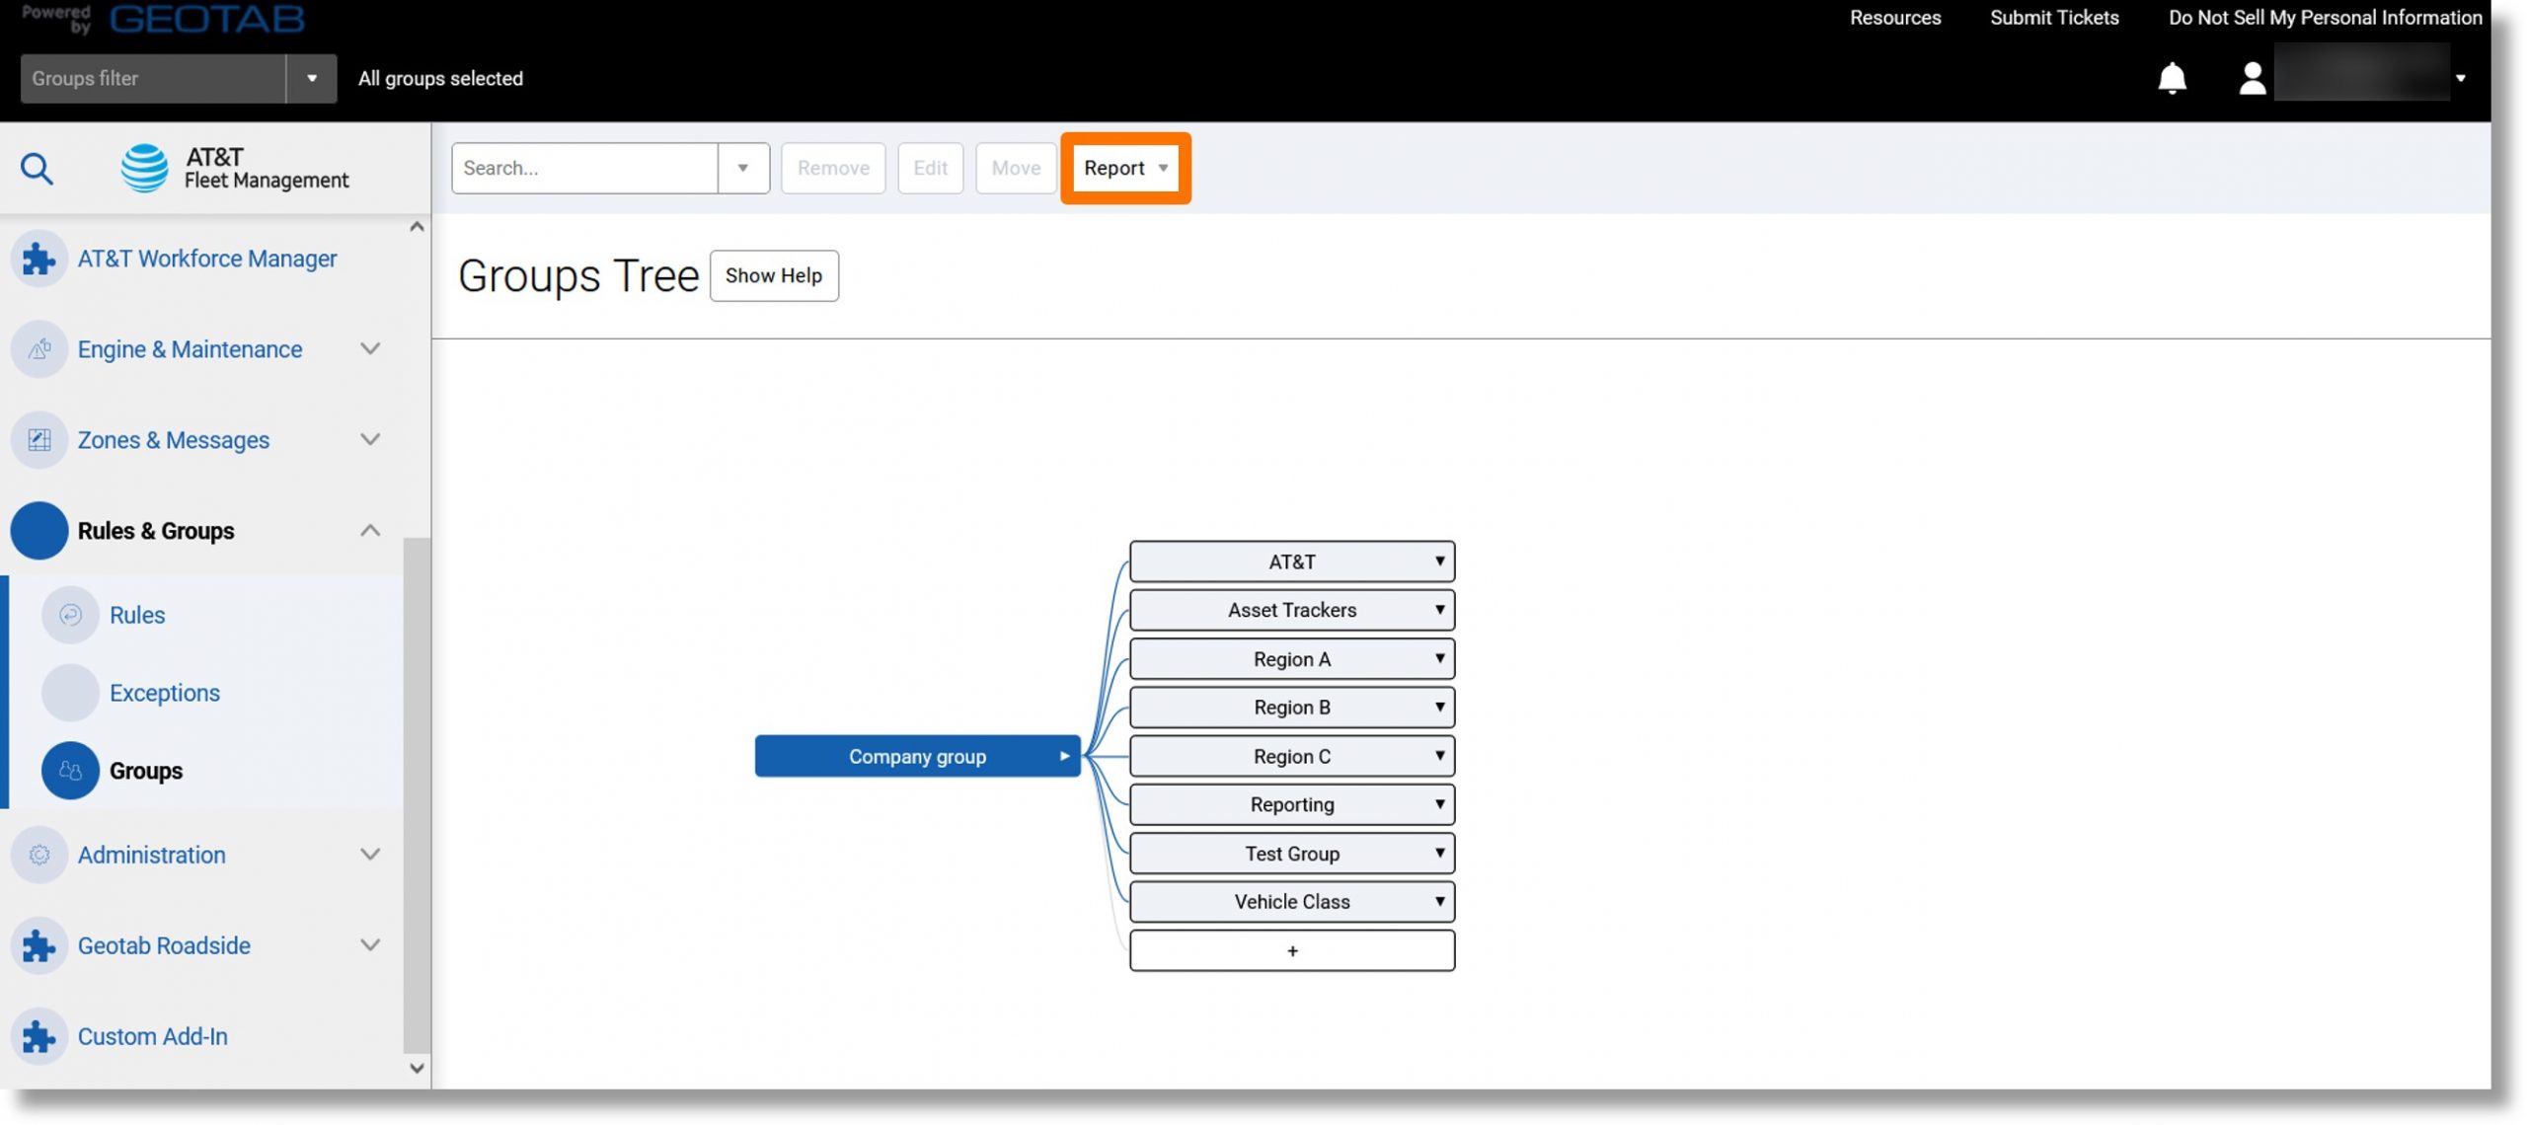Click the Search input field
The height and width of the screenshot is (1125, 2527).
point(583,168)
